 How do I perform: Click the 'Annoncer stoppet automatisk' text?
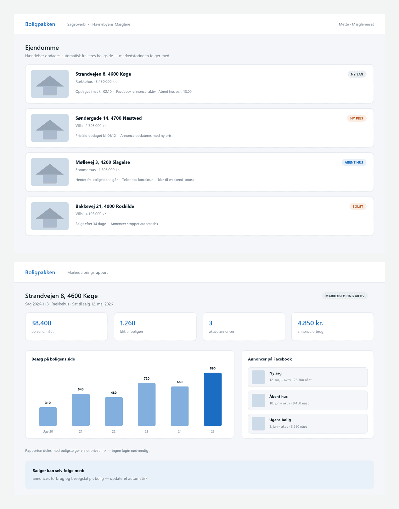coord(134,224)
